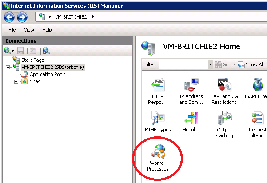The height and width of the screenshot is (183, 267).
Task: Click the Save floppy disk icon
Action: click(20, 51)
